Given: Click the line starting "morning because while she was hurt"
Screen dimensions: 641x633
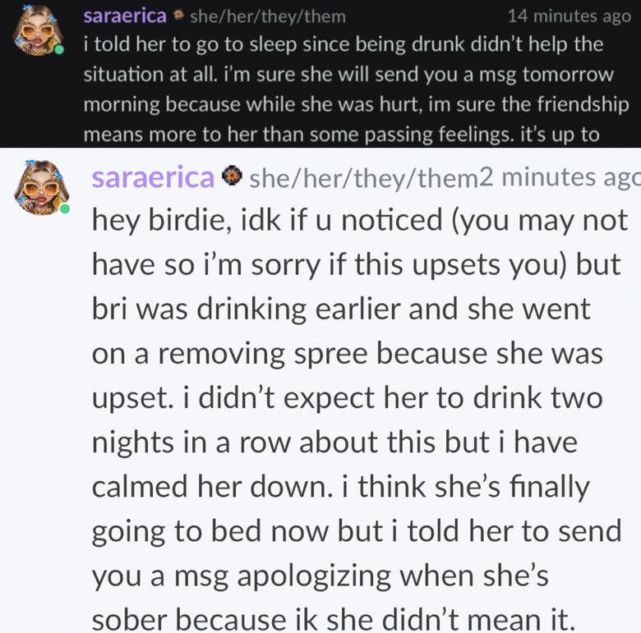Looking at the screenshot, I should (356, 104).
